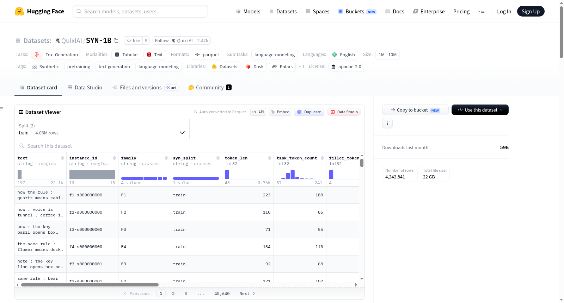Select the Text modality tag

click(155, 55)
